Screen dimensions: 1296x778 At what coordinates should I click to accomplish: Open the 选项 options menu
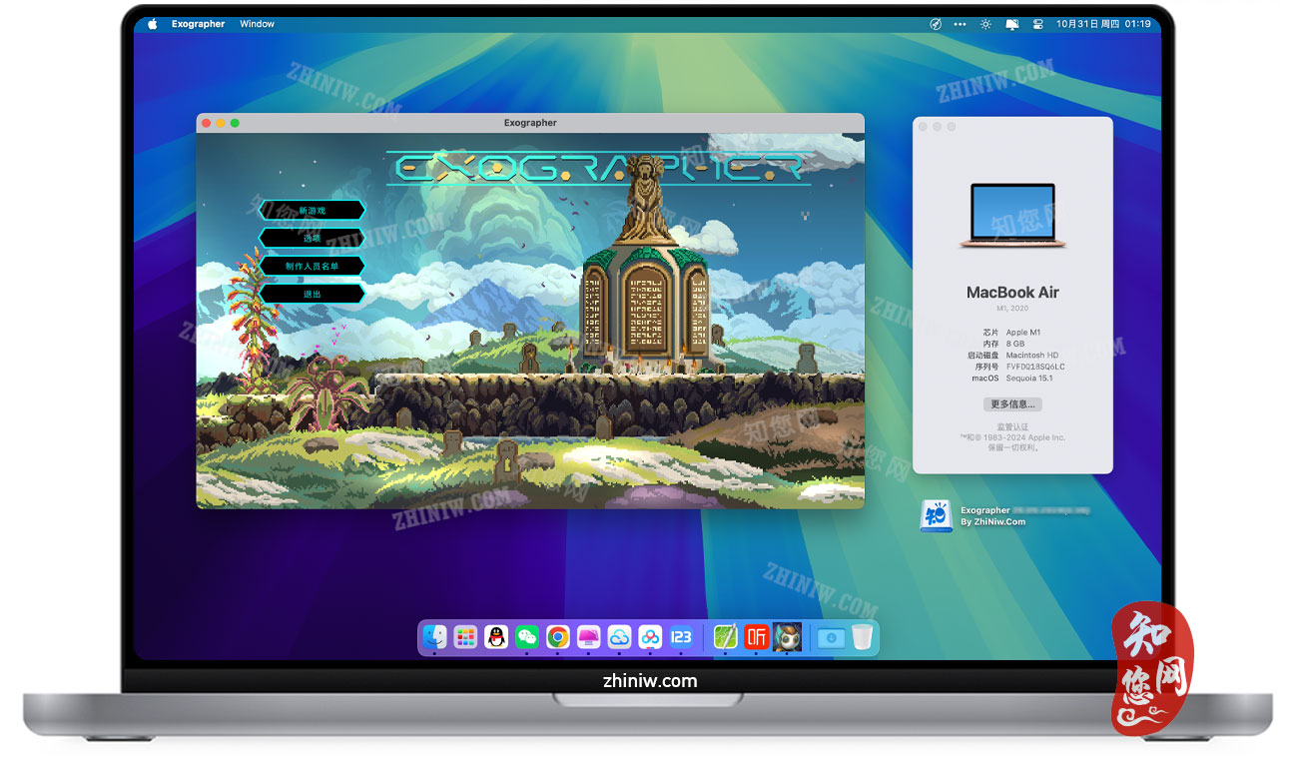pos(312,238)
